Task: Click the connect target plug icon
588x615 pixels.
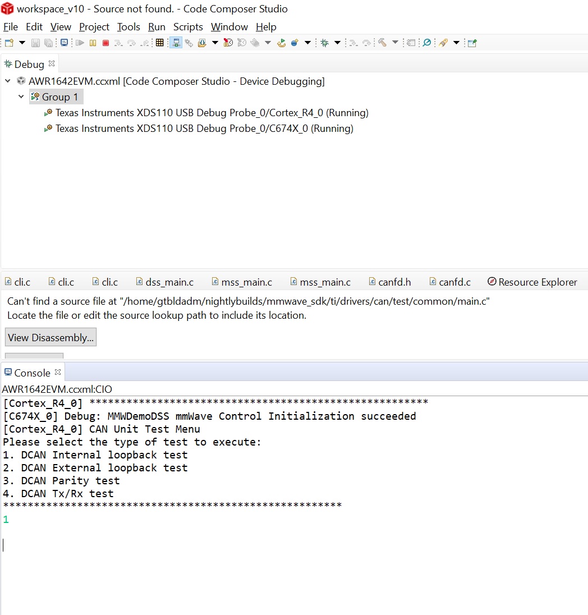Action: click(x=189, y=43)
